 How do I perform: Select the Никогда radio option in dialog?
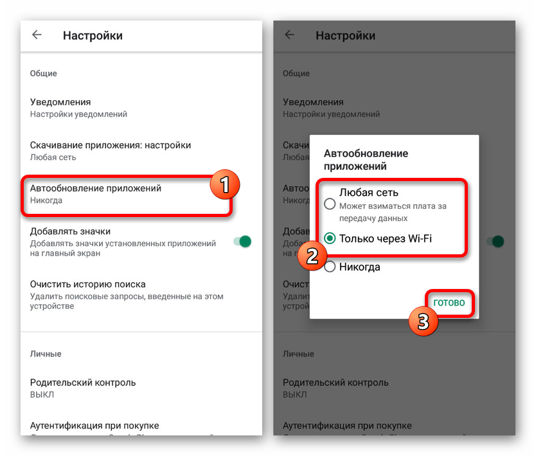[330, 267]
